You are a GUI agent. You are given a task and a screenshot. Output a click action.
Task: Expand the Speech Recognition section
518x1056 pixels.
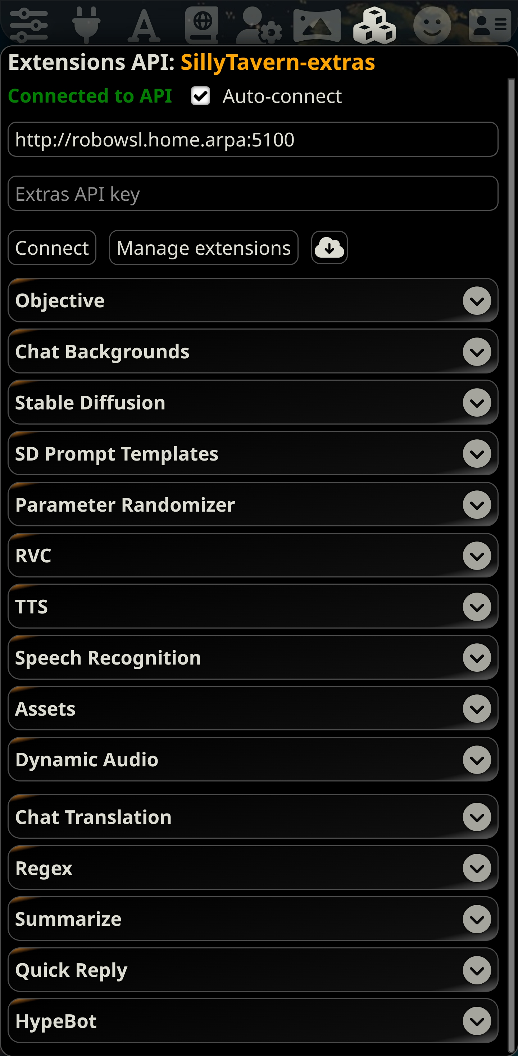point(477,658)
